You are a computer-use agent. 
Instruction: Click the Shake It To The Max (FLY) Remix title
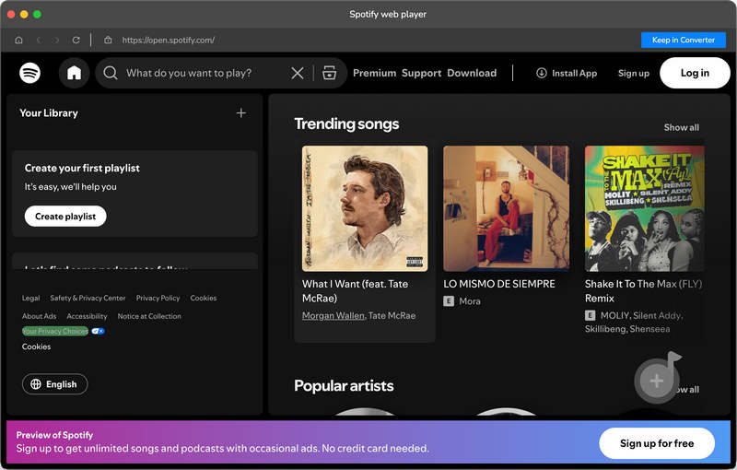[x=643, y=291]
